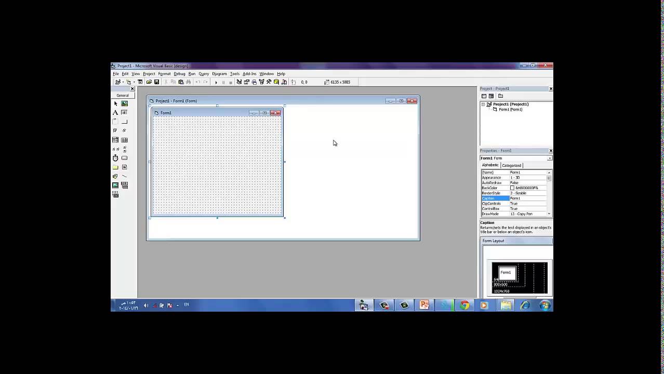Open the Form1 object dropdown in Properties
664x374 pixels.
550,158
